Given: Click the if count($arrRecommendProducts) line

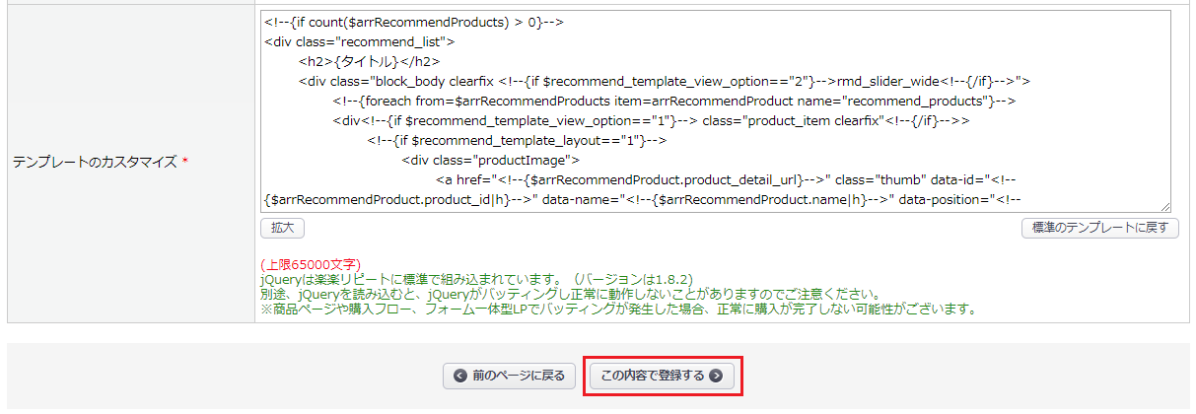Looking at the screenshot, I should [x=414, y=22].
